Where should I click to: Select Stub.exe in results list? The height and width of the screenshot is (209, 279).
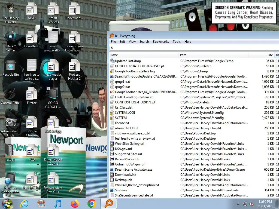pos(194,190)
